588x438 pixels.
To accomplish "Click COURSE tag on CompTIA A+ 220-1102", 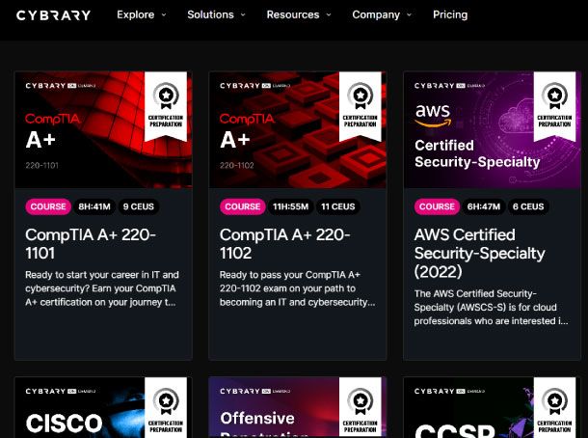I will pyautogui.click(x=243, y=206).
